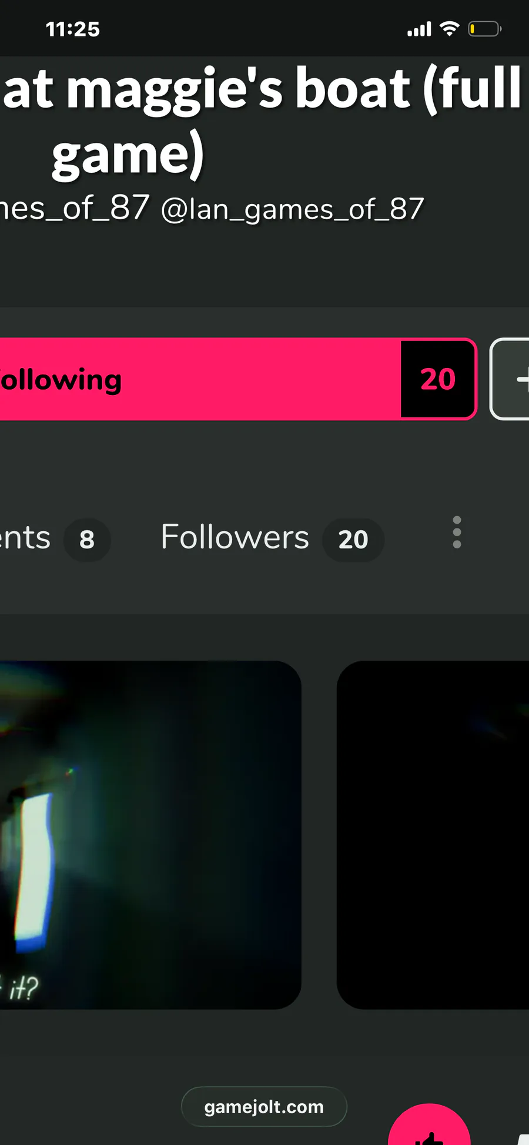
Task: Tap the cellular signal bars icon
Action: 419,29
